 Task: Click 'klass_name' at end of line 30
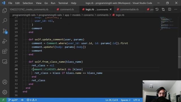tap(95, 73)
